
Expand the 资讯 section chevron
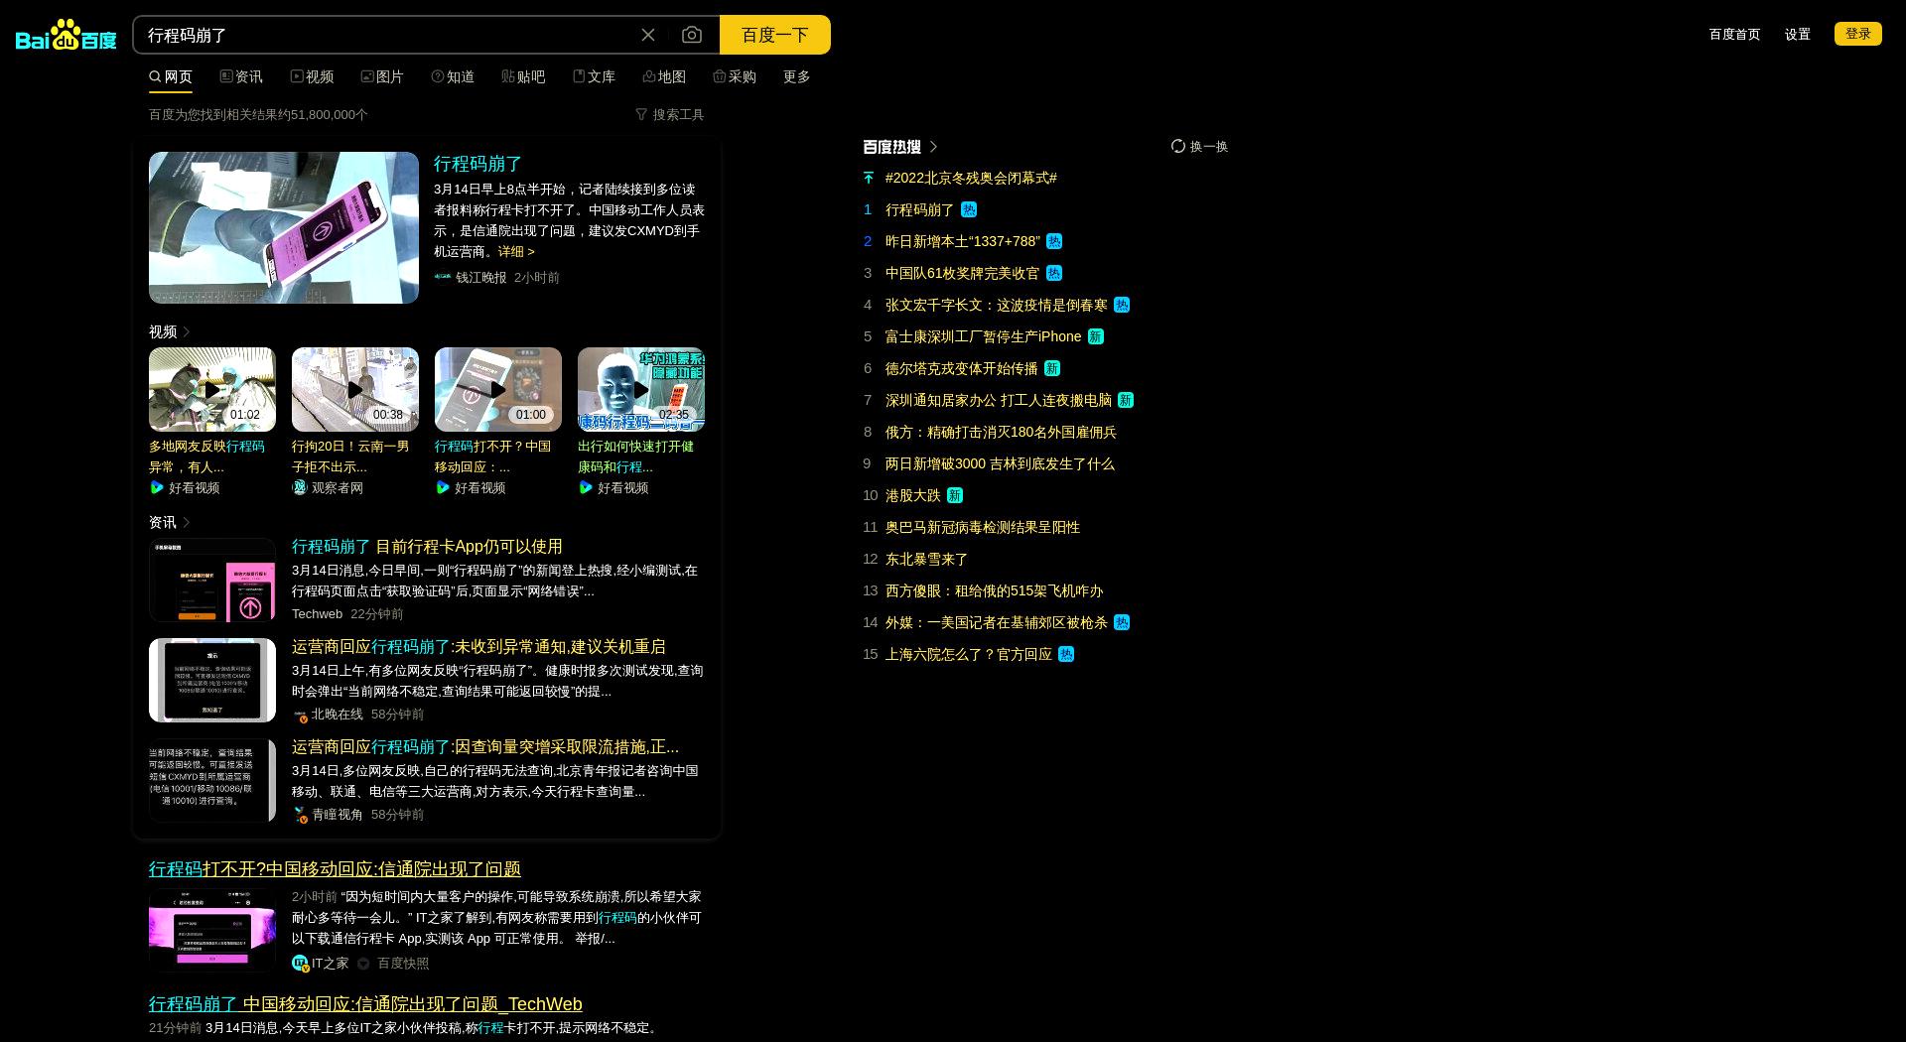tap(187, 522)
